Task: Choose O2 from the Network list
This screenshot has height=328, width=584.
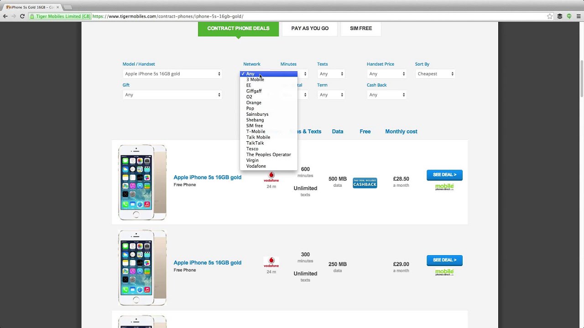Action: tap(268, 97)
